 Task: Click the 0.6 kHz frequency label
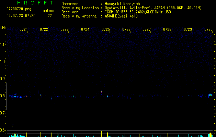3,130
